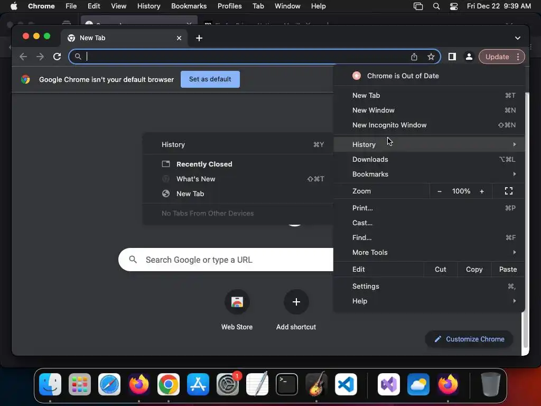Open the Weather app from dock

tap(418, 384)
